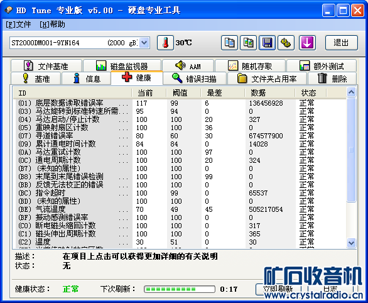Screen dimensions: 368x303
Task: Click the data value 505217054
Action: click(266, 209)
